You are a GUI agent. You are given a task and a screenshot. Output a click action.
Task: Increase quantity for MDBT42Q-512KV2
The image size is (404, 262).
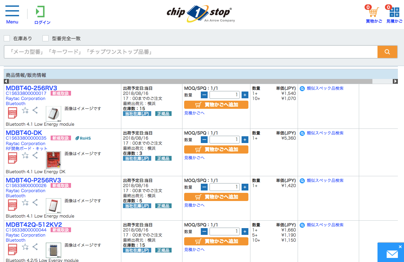point(245,231)
